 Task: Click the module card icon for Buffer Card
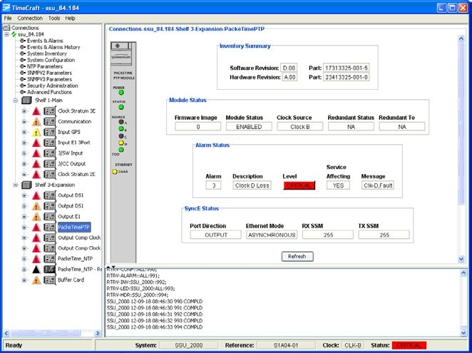(x=49, y=280)
